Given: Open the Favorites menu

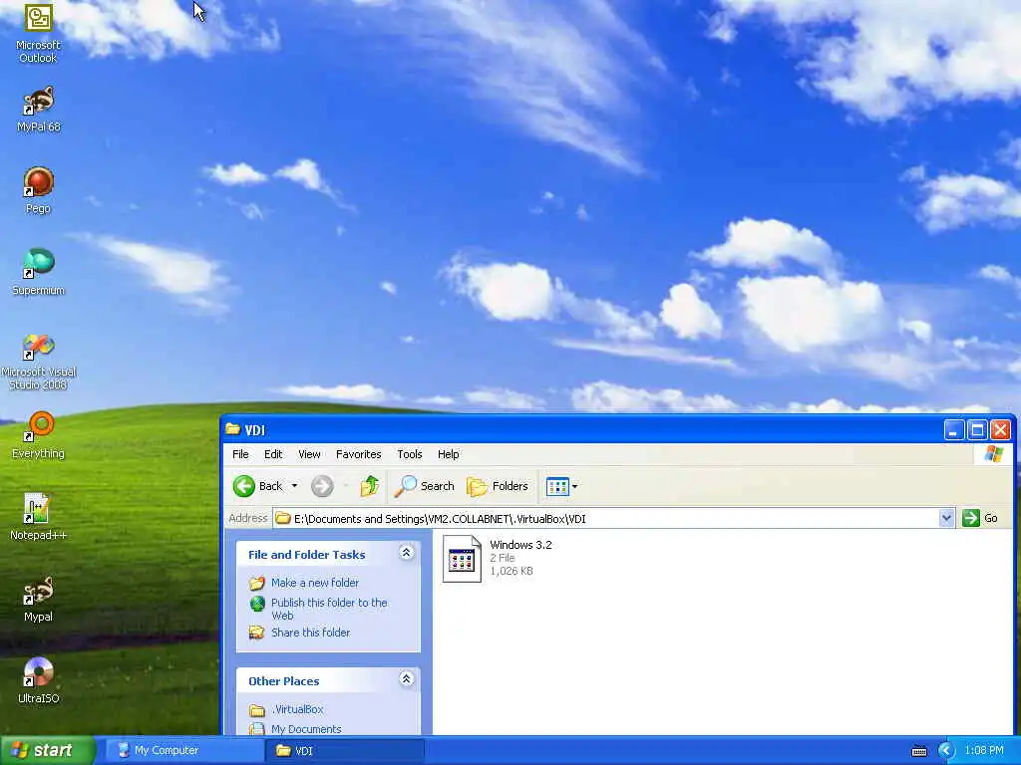Looking at the screenshot, I should 358,454.
